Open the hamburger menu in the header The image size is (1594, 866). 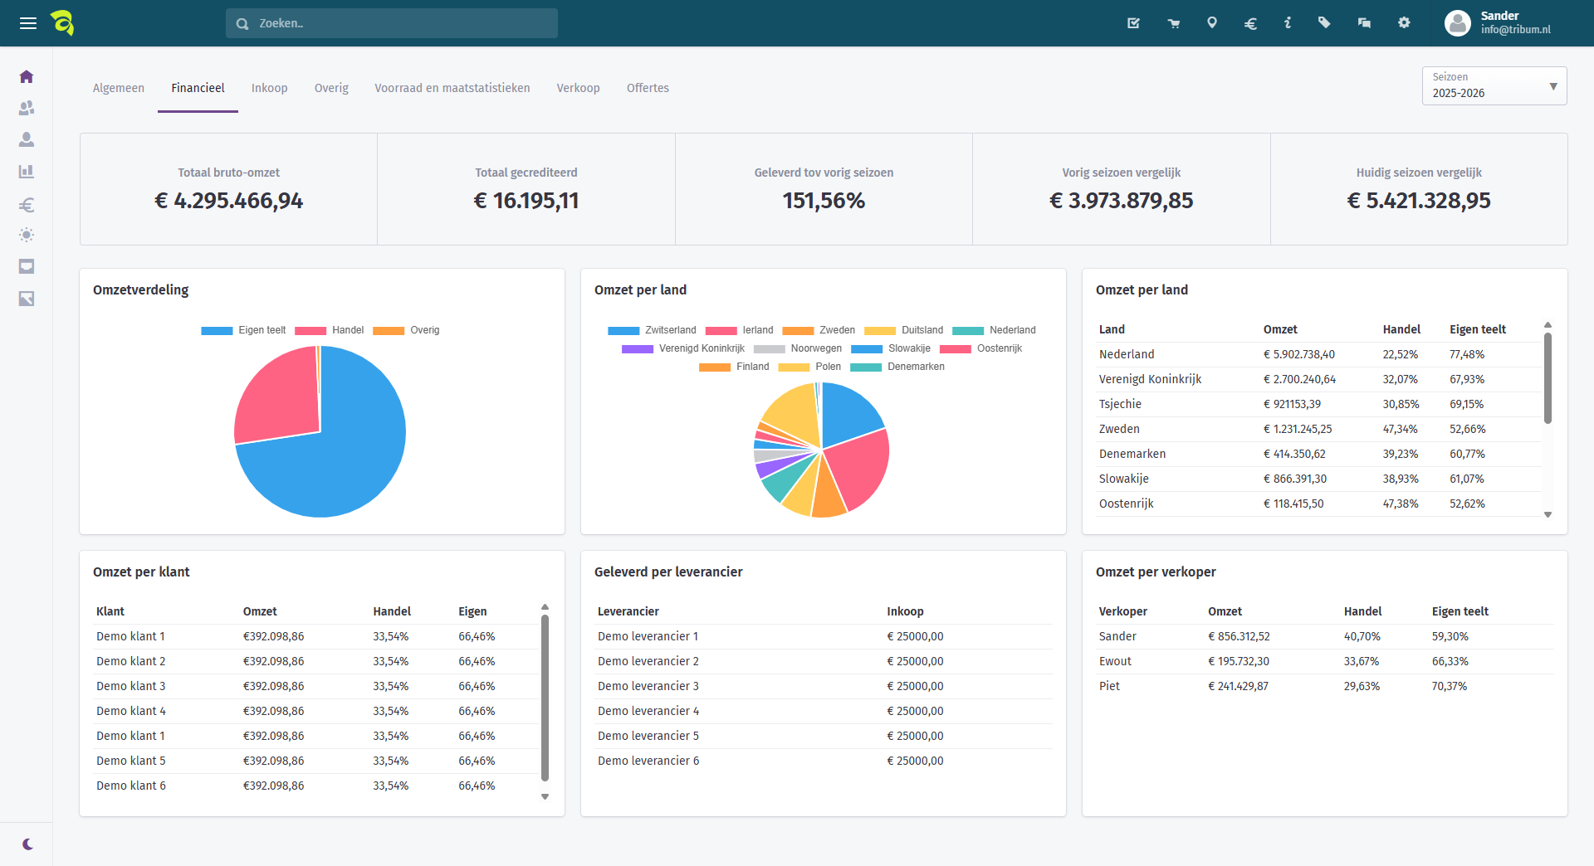[28, 23]
